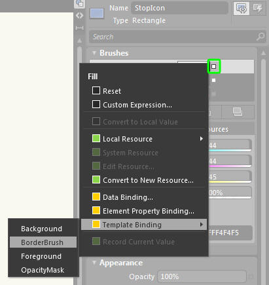Click the second brush row's advanced marker
Viewport: 269px width, 285px height.
[214, 81]
